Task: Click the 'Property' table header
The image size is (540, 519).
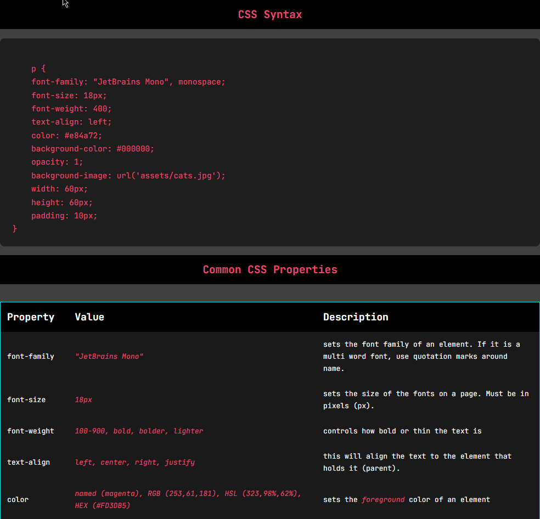Action: click(31, 317)
